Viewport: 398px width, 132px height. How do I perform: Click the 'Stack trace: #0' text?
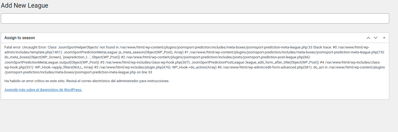(325, 47)
